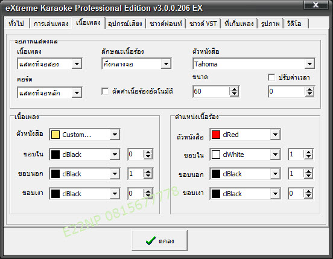Image resolution: width=333 pixels, height=259 pixels.
Task: Switch to the ซาวด์ VST tab
Action: point(203,24)
